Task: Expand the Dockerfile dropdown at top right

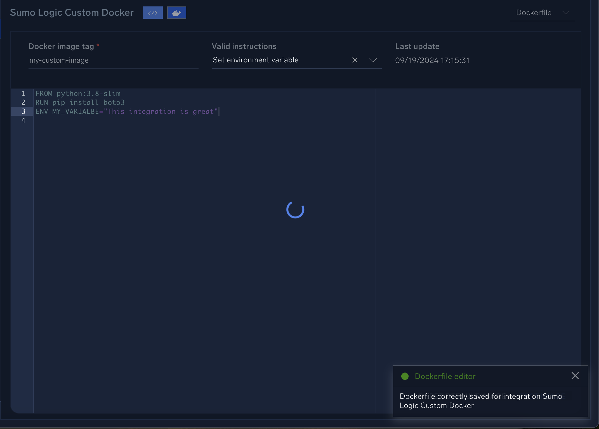Action: (x=566, y=13)
